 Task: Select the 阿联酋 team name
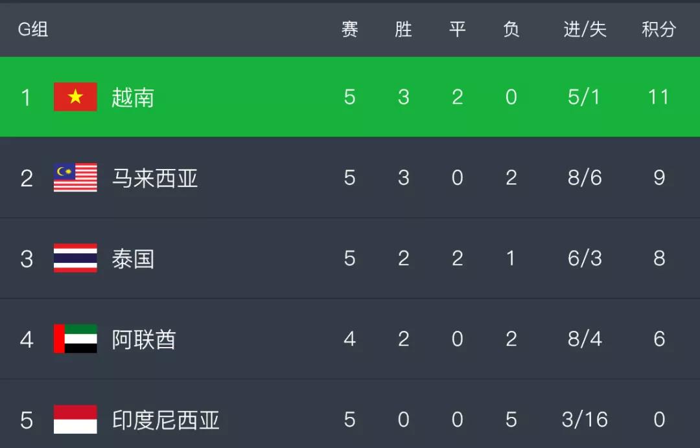point(144,340)
